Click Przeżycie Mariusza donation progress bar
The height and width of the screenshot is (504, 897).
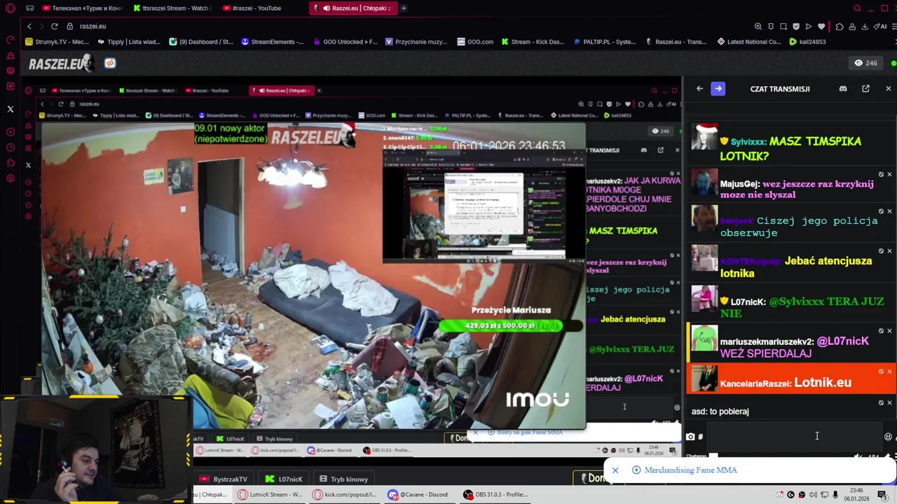click(510, 325)
